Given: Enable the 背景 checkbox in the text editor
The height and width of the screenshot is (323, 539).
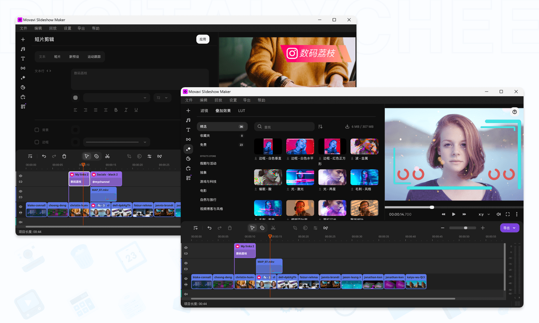Looking at the screenshot, I should click(x=36, y=130).
